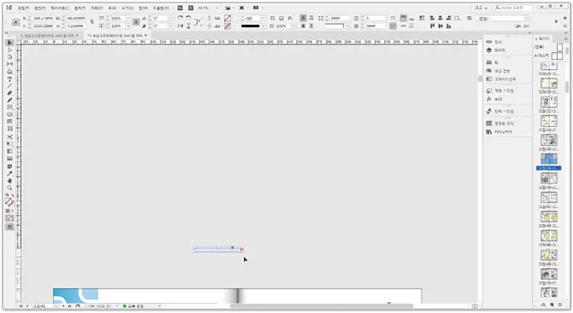Screen dimensions: 573x313
Task: Open the Stroke panel icon
Action: pyautogui.click(x=489, y=63)
